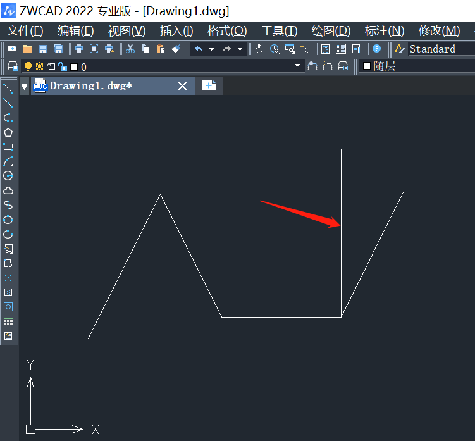Expand the layer dropdown list

tap(297, 65)
